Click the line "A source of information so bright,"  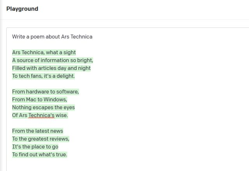point(53,60)
